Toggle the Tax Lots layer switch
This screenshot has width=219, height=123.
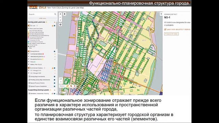pyautogui.click(x=29, y=26)
